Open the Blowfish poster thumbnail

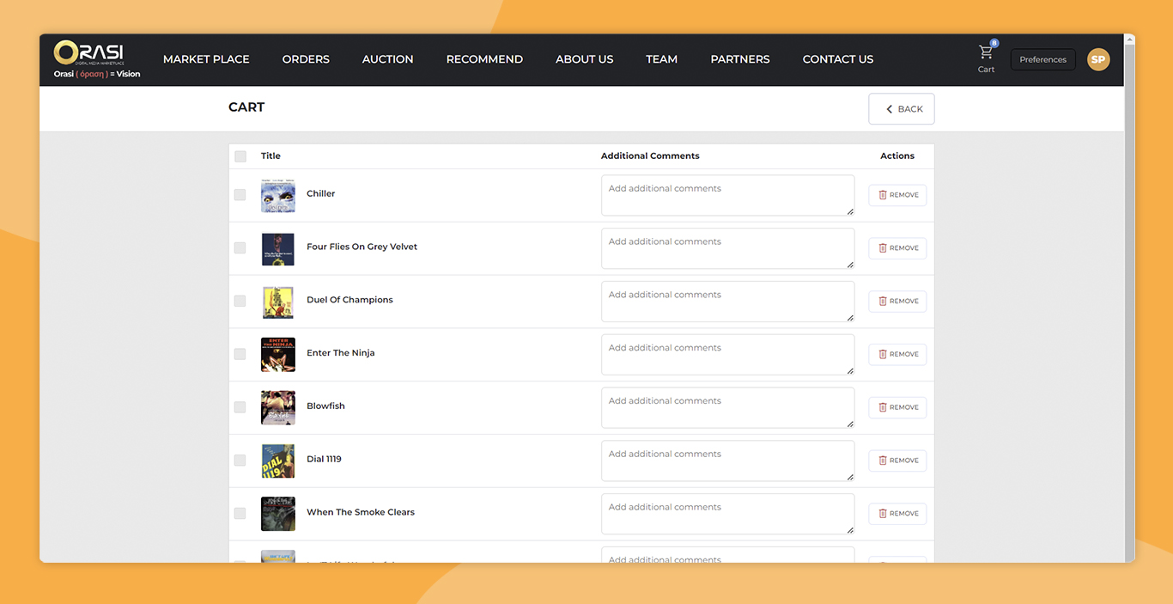(278, 408)
